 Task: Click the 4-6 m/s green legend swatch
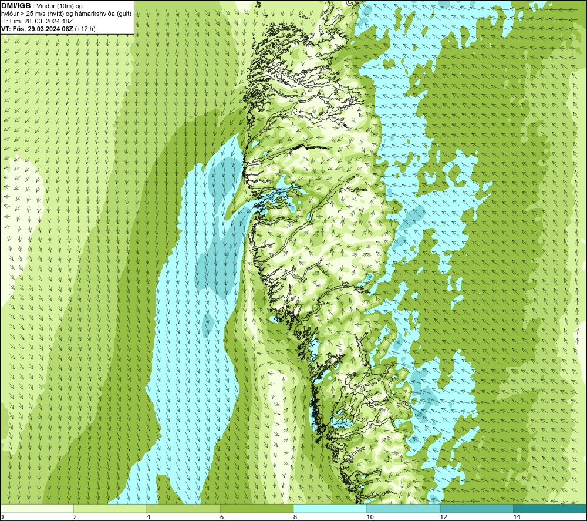coord(183,509)
